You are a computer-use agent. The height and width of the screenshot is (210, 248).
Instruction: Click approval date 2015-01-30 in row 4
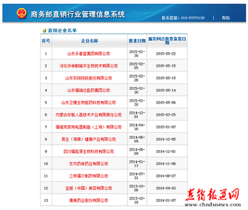(137, 90)
